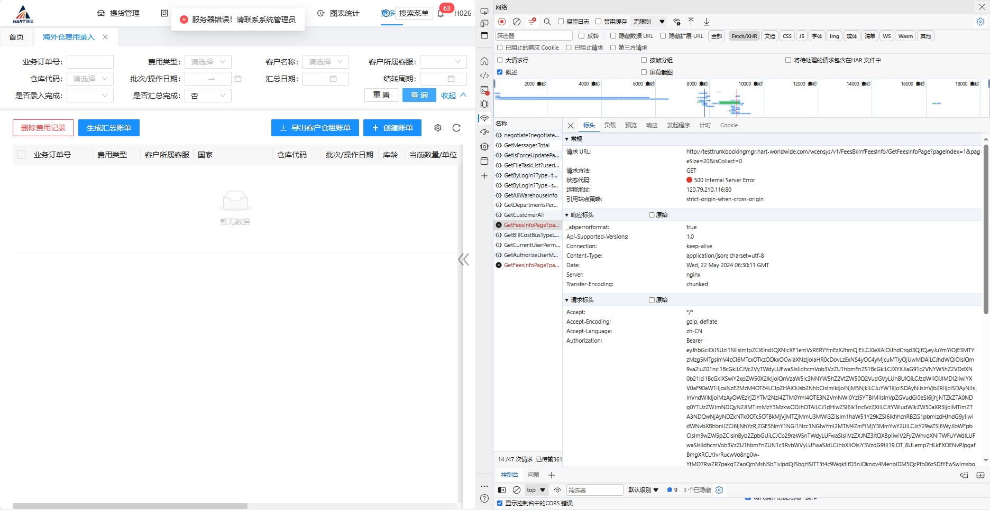990x510 pixels.
Task: Toggle the 禁用缓存 checkbox
Action: click(599, 22)
